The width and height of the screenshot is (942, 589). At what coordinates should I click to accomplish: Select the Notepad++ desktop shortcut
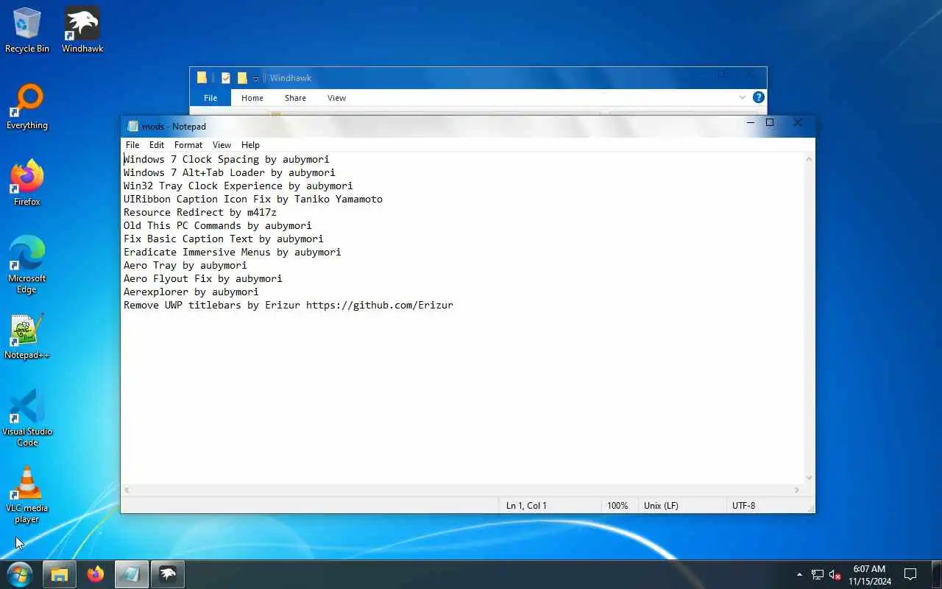[x=27, y=337]
